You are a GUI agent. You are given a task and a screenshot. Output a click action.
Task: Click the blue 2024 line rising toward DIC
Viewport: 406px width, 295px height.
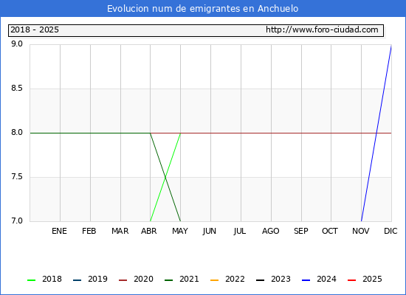(376, 133)
